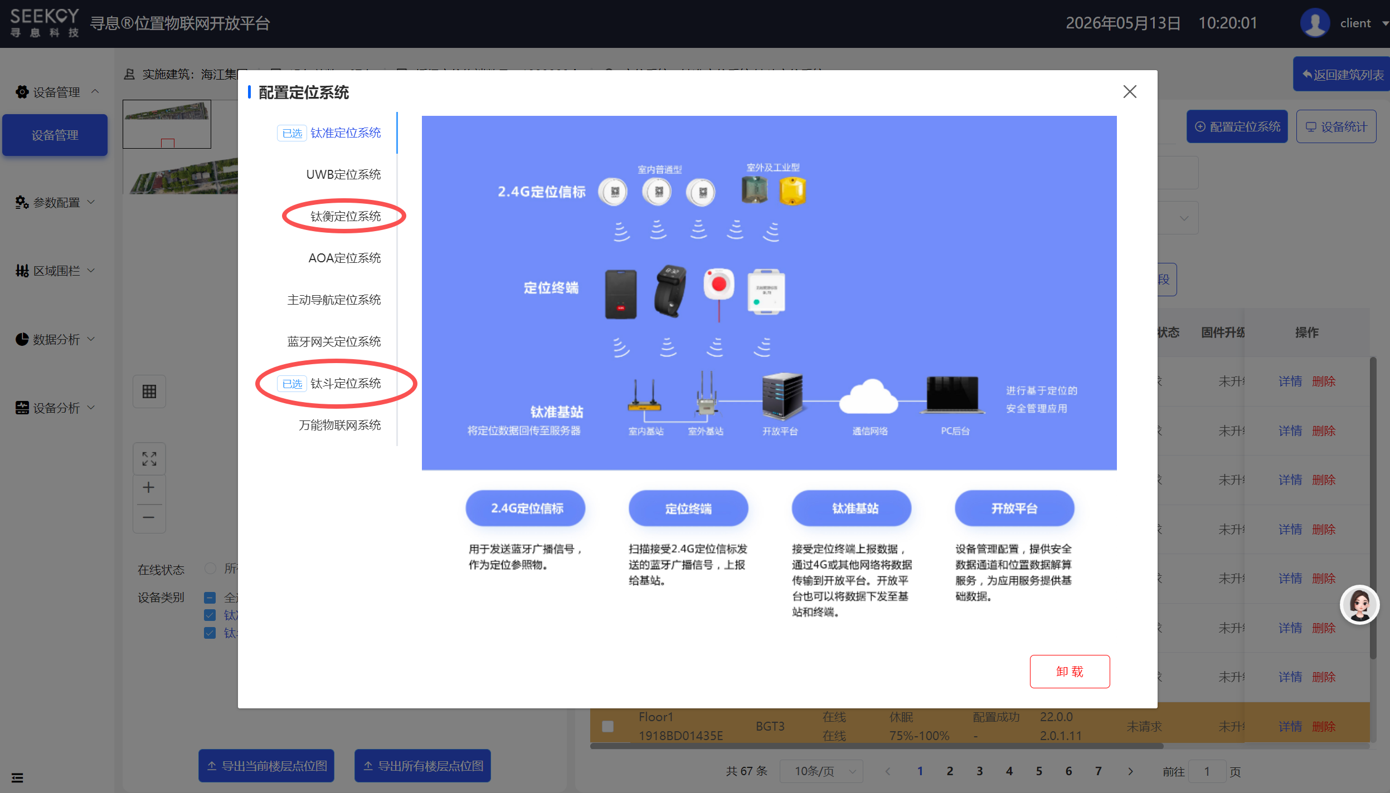Viewport: 1390px width, 793px height.
Task: Click the 2.4G定位信标 pill button
Action: [526, 508]
